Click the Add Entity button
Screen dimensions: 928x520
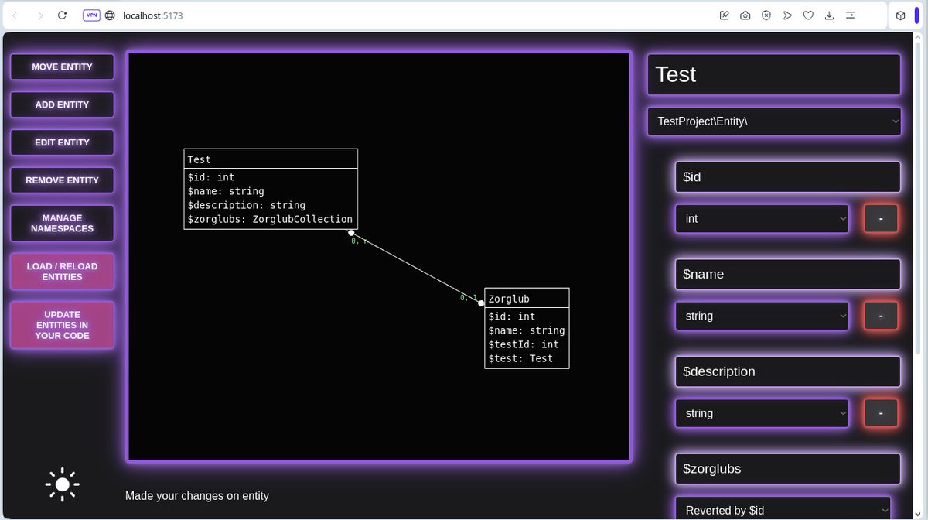pos(62,104)
